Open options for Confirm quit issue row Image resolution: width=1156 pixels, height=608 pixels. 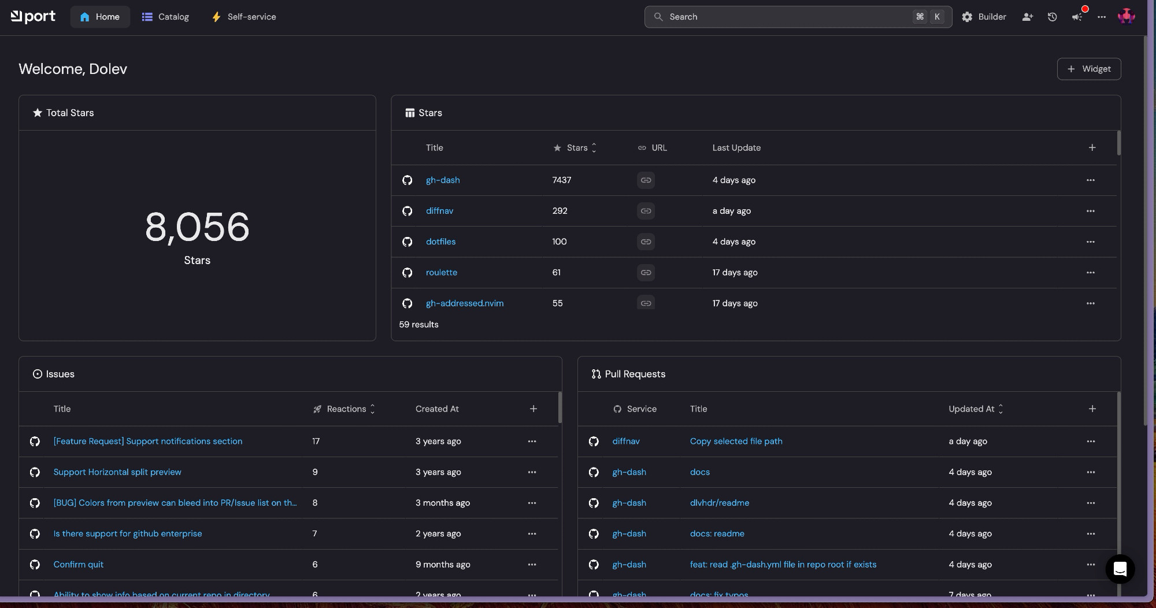coord(532,565)
